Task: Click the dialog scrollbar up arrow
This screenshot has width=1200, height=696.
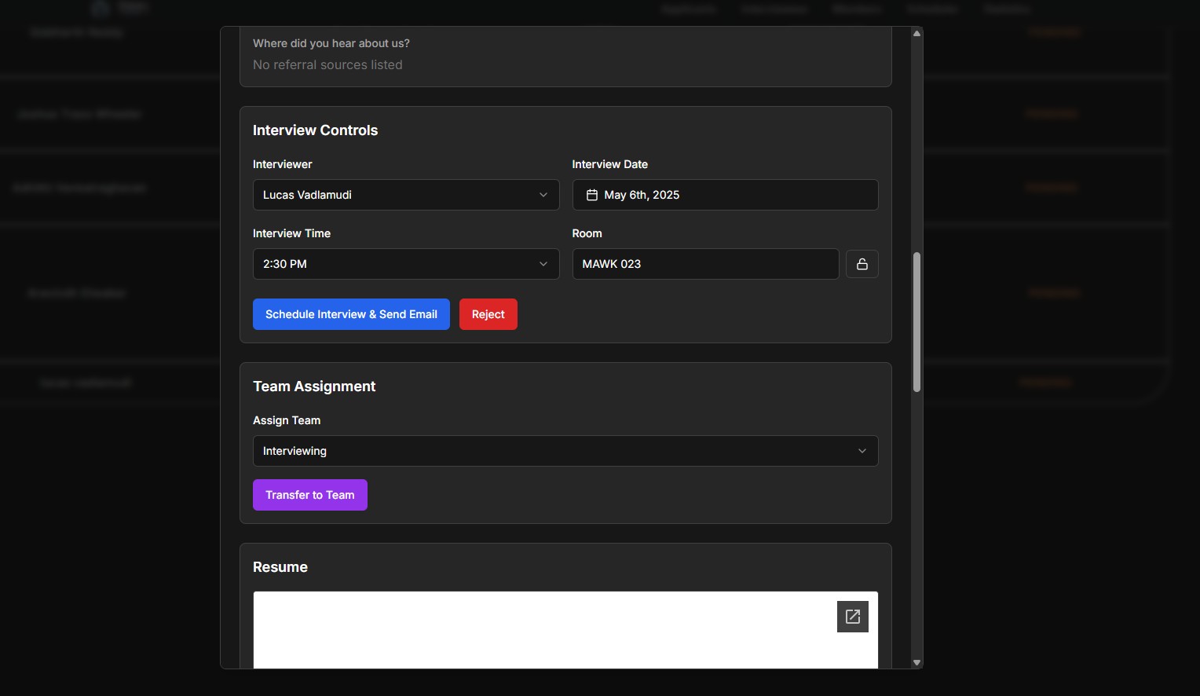Action: pyautogui.click(x=916, y=33)
